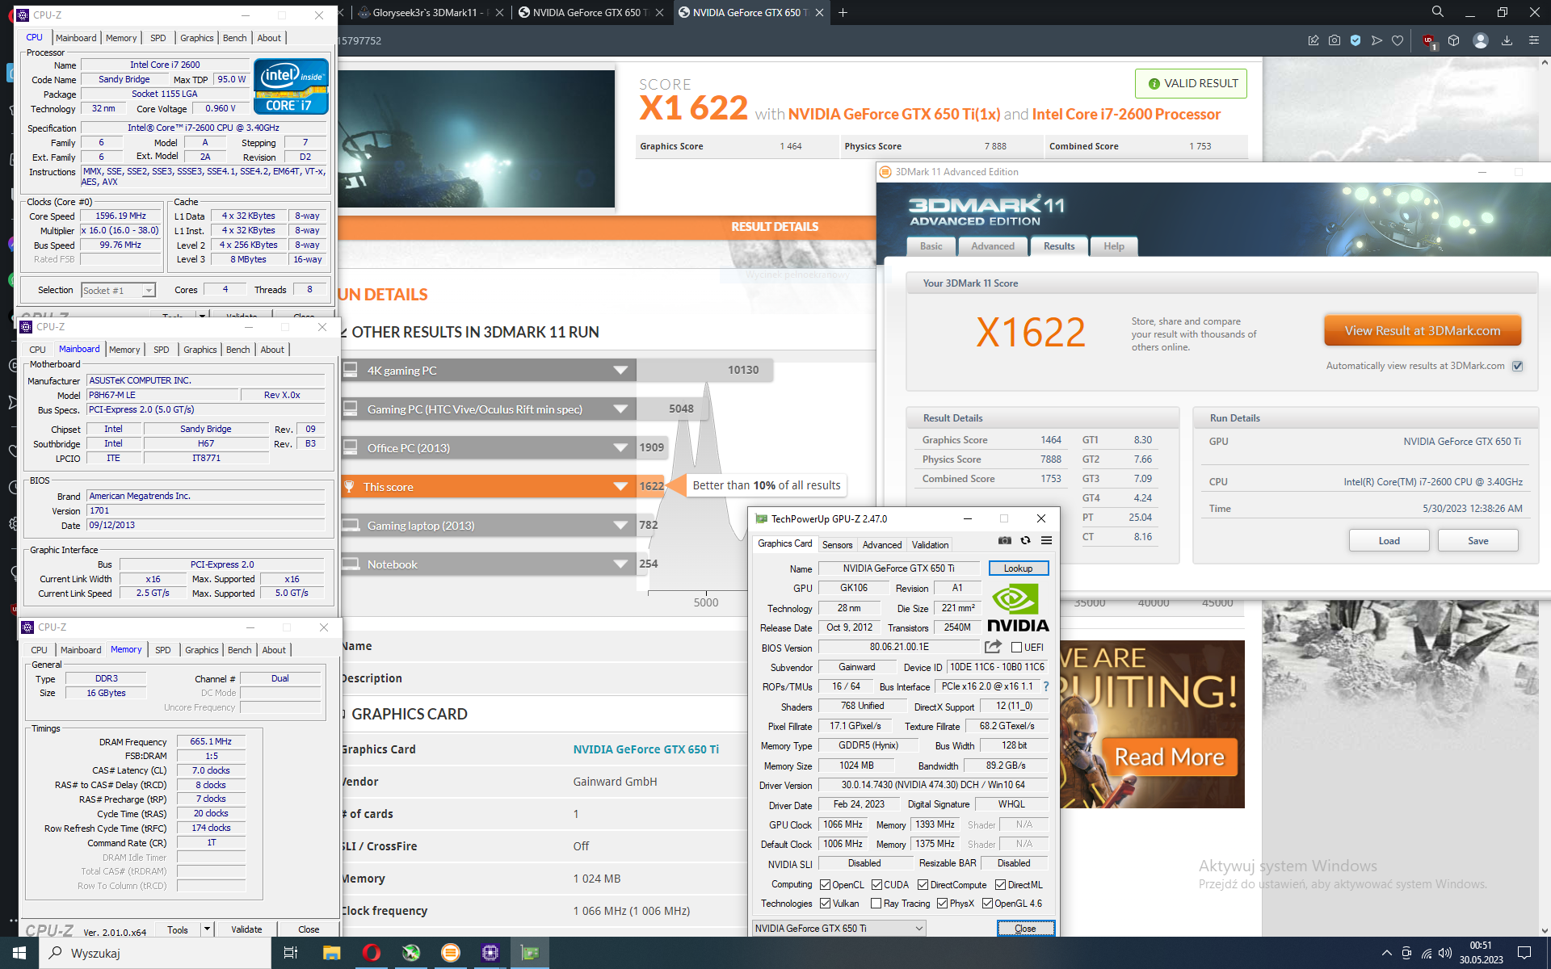Viewport: 1551px width, 969px height.
Task: Click the Validate button in bottom CPU-Z
Action: tap(246, 929)
